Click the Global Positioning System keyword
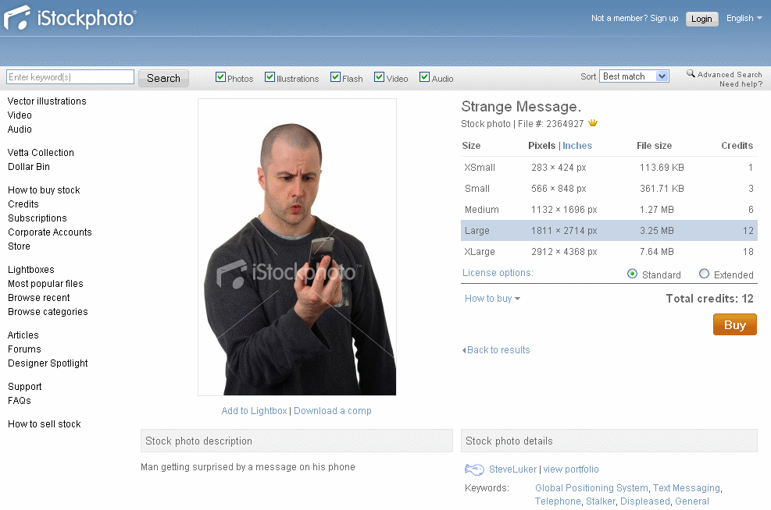Viewport: 771px width, 510px height. coord(591,488)
